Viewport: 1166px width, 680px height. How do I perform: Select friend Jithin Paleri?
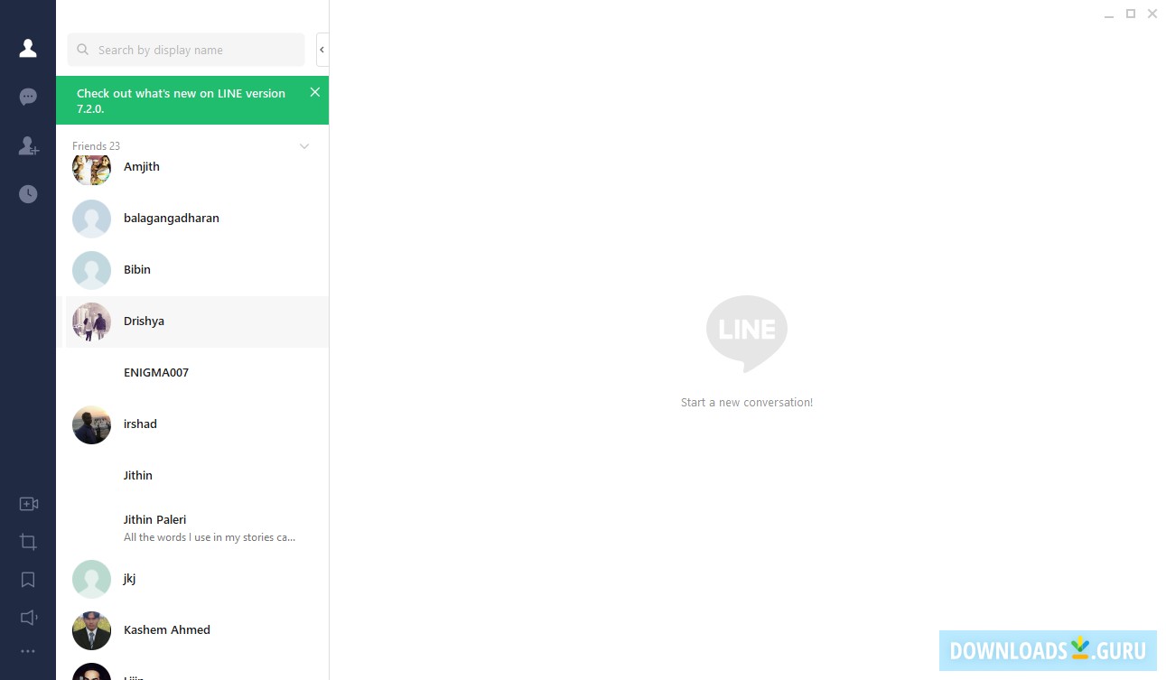(x=192, y=527)
